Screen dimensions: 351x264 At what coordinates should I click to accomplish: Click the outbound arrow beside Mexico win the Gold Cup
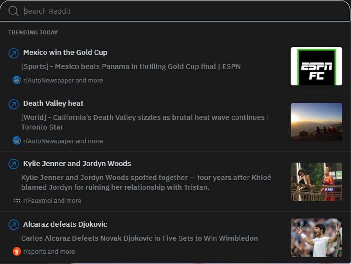point(13,53)
